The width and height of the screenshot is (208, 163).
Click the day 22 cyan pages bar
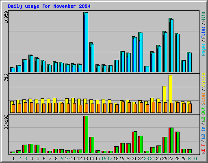point(141,52)
